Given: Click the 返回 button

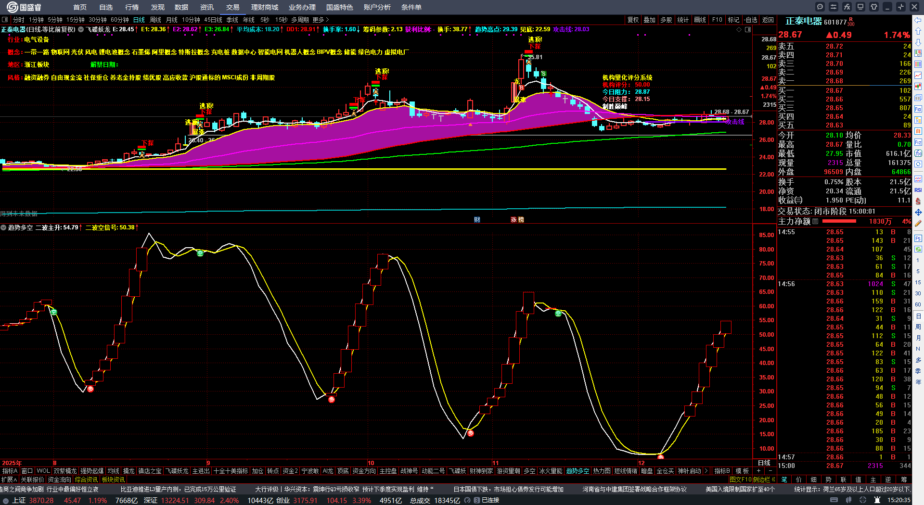Looking at the screenshot, I should (768, 20).
